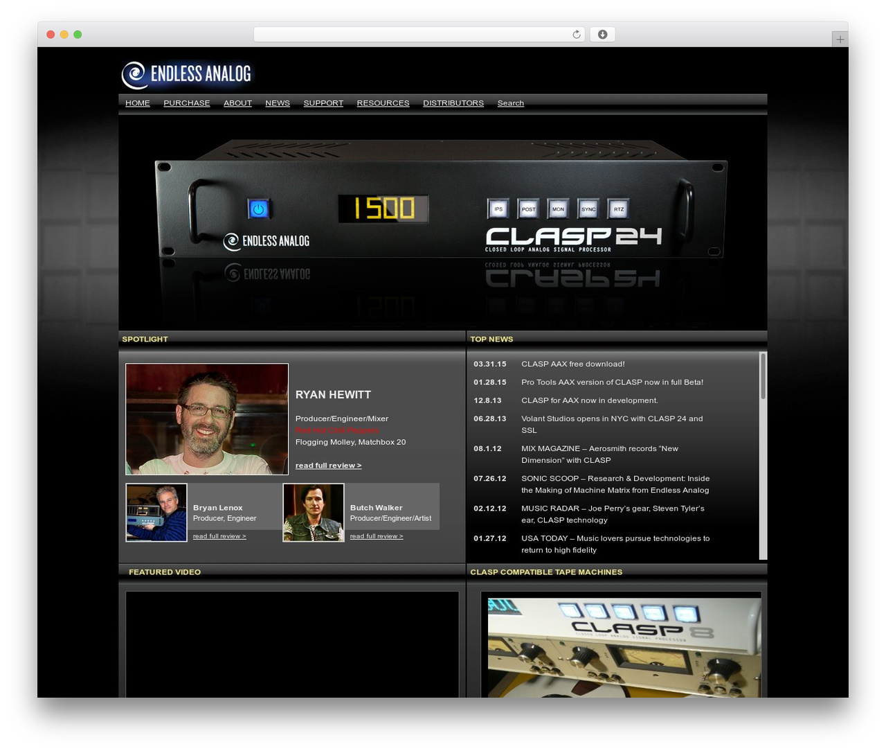The image size is (886, 751).
Task: Go to the HOME menu item
Action: [x=138, y=103]
